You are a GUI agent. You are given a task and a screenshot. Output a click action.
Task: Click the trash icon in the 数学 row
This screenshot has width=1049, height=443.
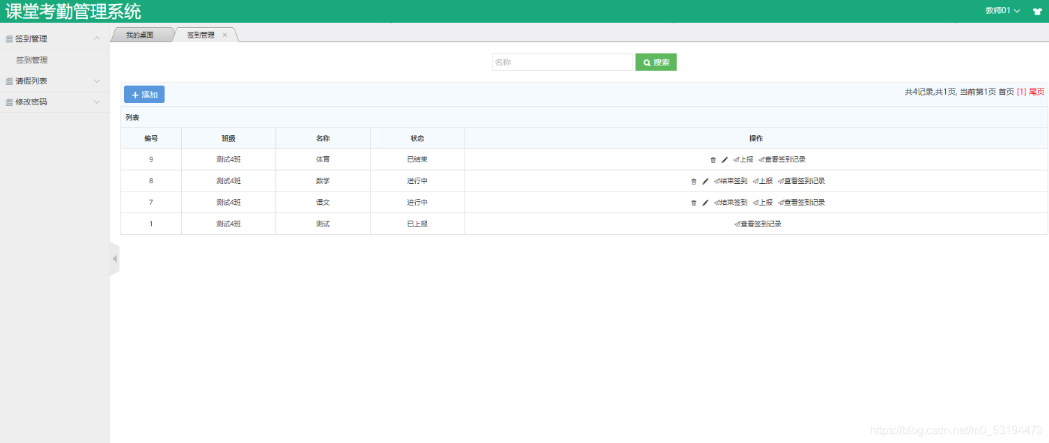pos(693,181)
